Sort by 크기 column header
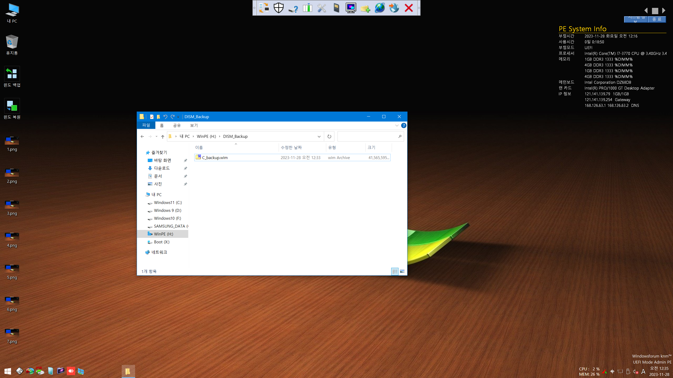 (x=378, y=148)
